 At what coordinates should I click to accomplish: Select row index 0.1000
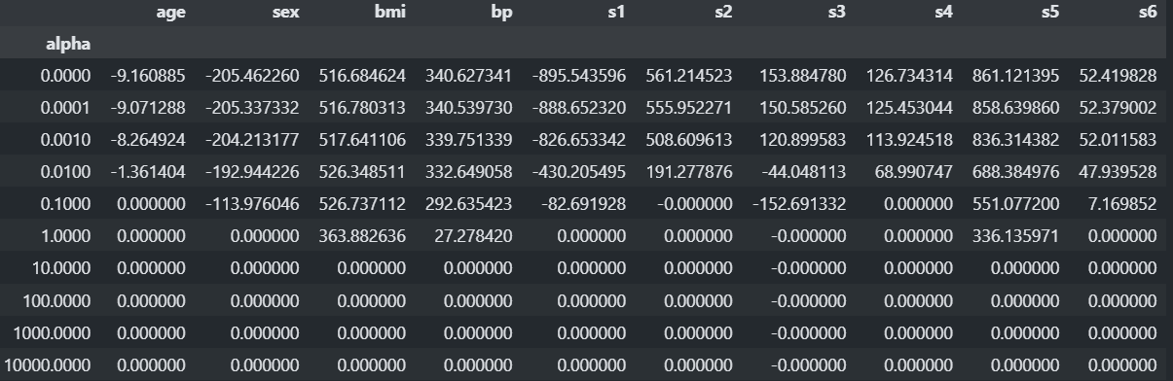coord(66,203)
